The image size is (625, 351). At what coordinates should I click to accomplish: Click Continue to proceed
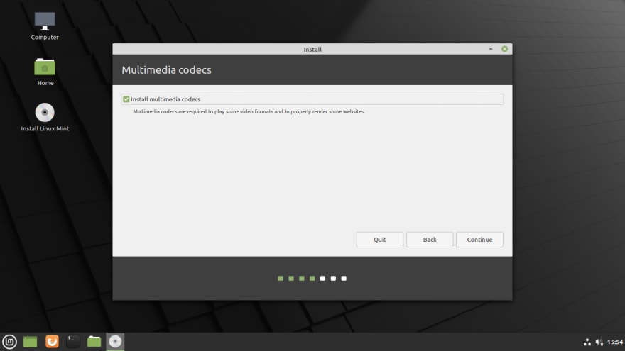[479, 240]
